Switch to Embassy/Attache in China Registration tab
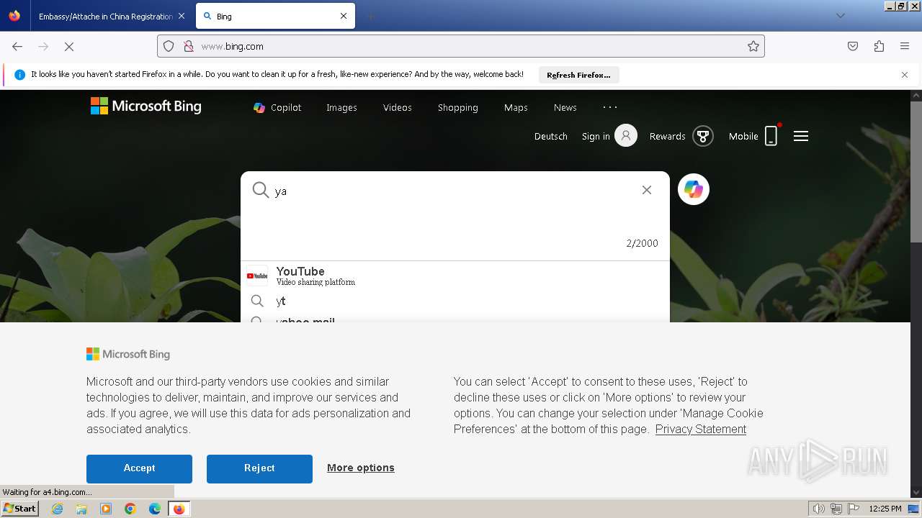This screenshot has height=518, width=922. [x=106, y=16]
